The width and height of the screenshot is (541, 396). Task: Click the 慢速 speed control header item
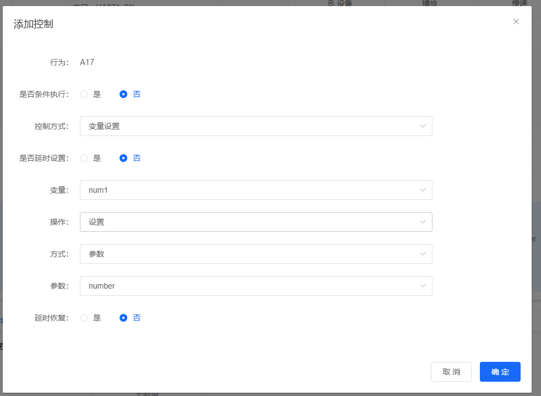(x=519, y=3)
